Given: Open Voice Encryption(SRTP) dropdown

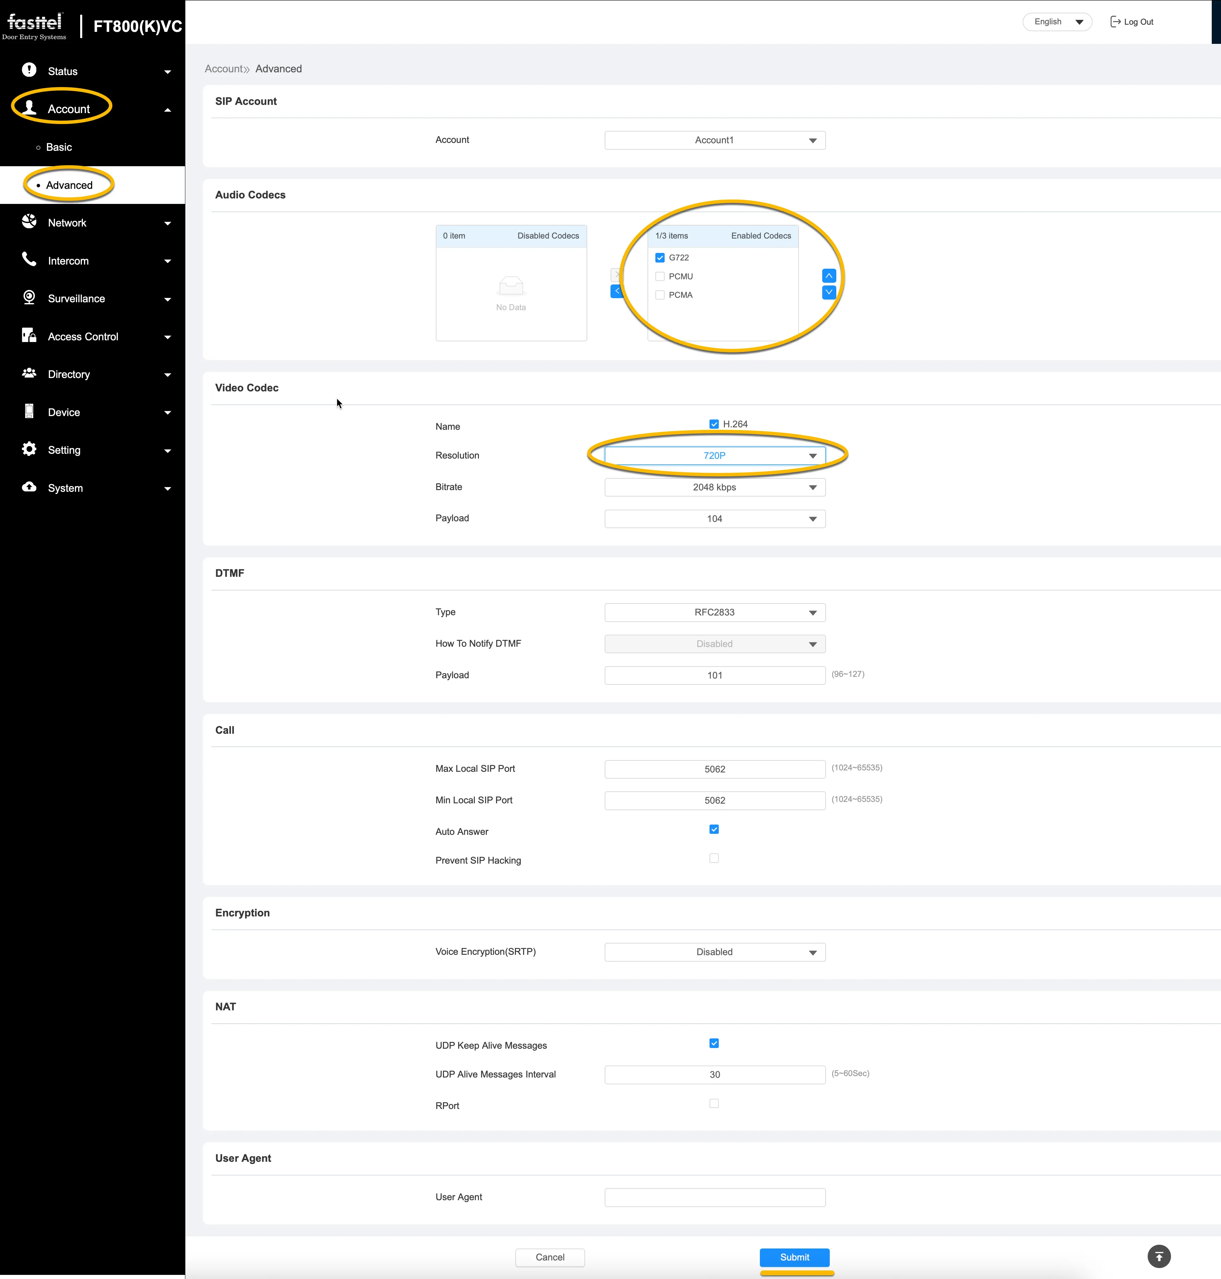Looking at the screenshot, I should click(715, 952).
